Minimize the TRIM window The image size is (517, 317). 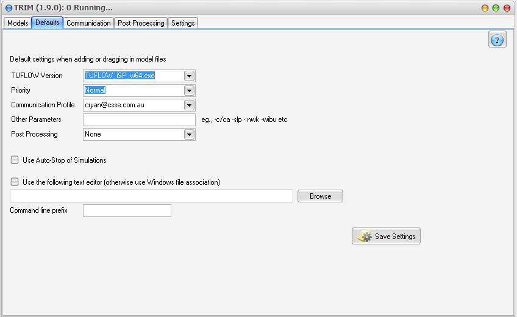pyautogui.click(x=485, y=8)
